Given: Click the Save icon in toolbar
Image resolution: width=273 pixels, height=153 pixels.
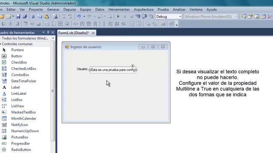Looking at the screenshot, I should coord(18,17).
